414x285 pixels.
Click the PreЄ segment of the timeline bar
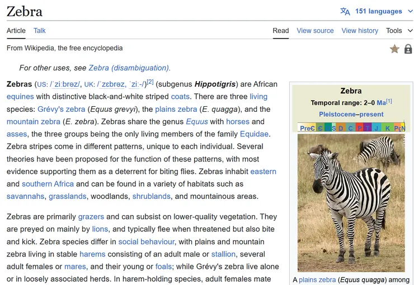pos(307,128)
